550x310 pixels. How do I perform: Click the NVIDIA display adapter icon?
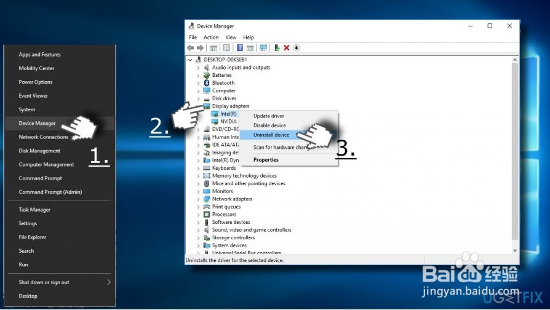(215, 121)
